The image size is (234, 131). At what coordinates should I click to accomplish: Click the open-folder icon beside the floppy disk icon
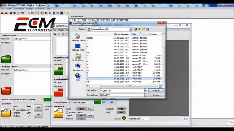tap(7, 13)
